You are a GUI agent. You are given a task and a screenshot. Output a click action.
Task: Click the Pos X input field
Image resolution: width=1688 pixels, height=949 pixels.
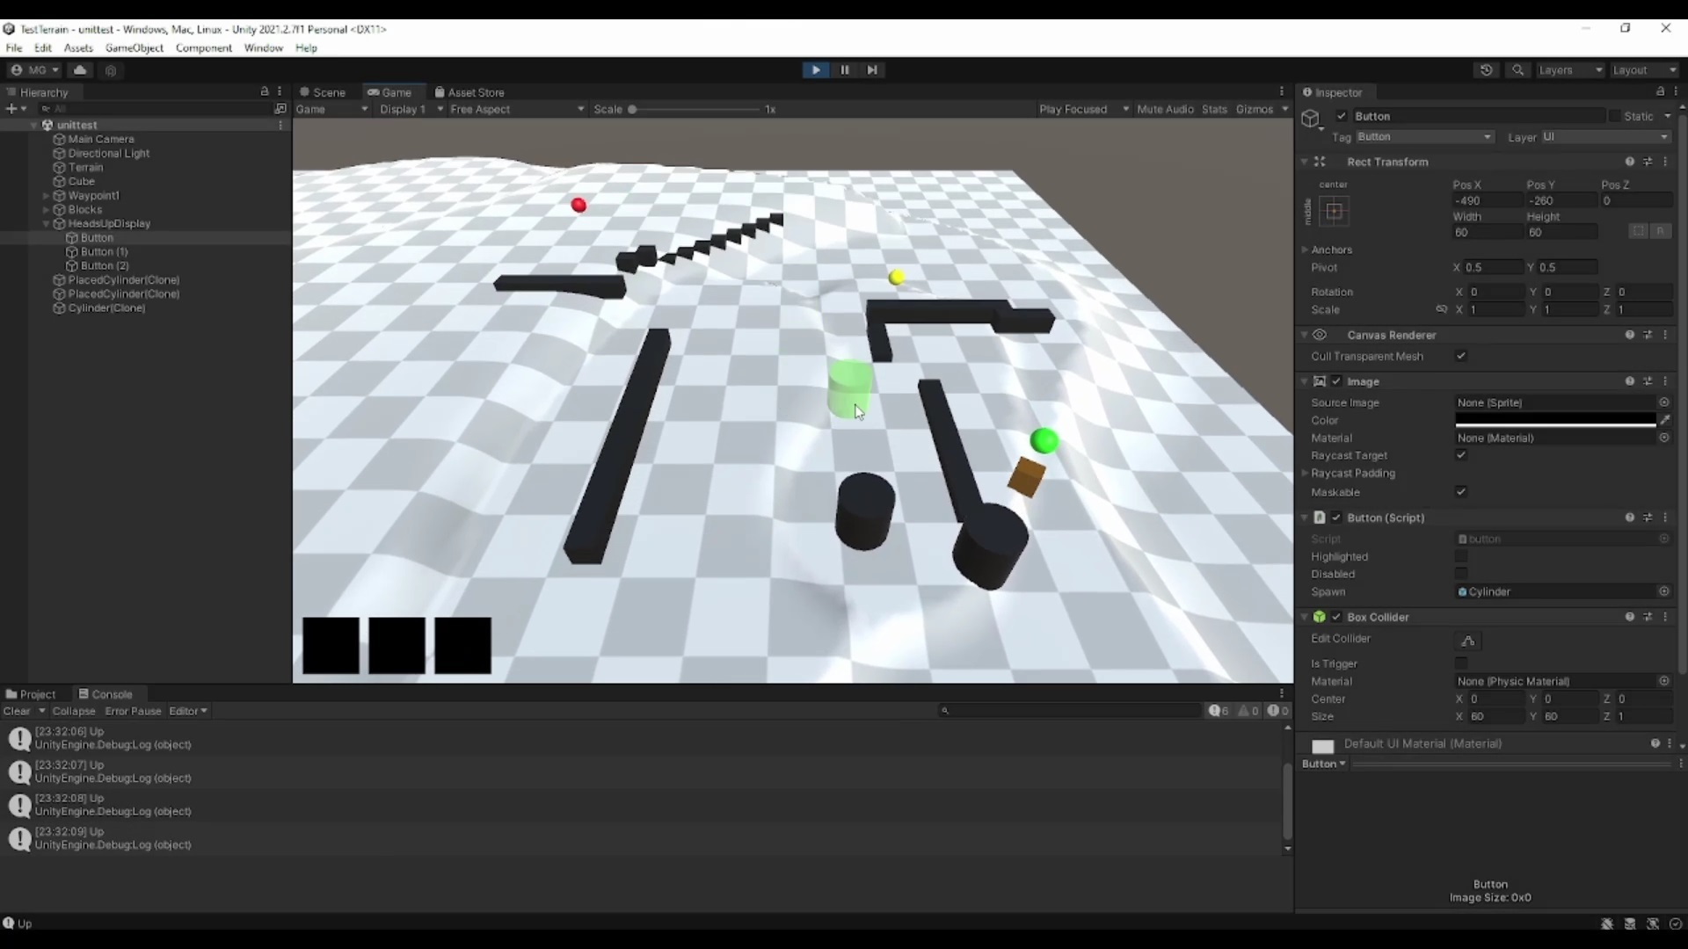coord(1487,200)
